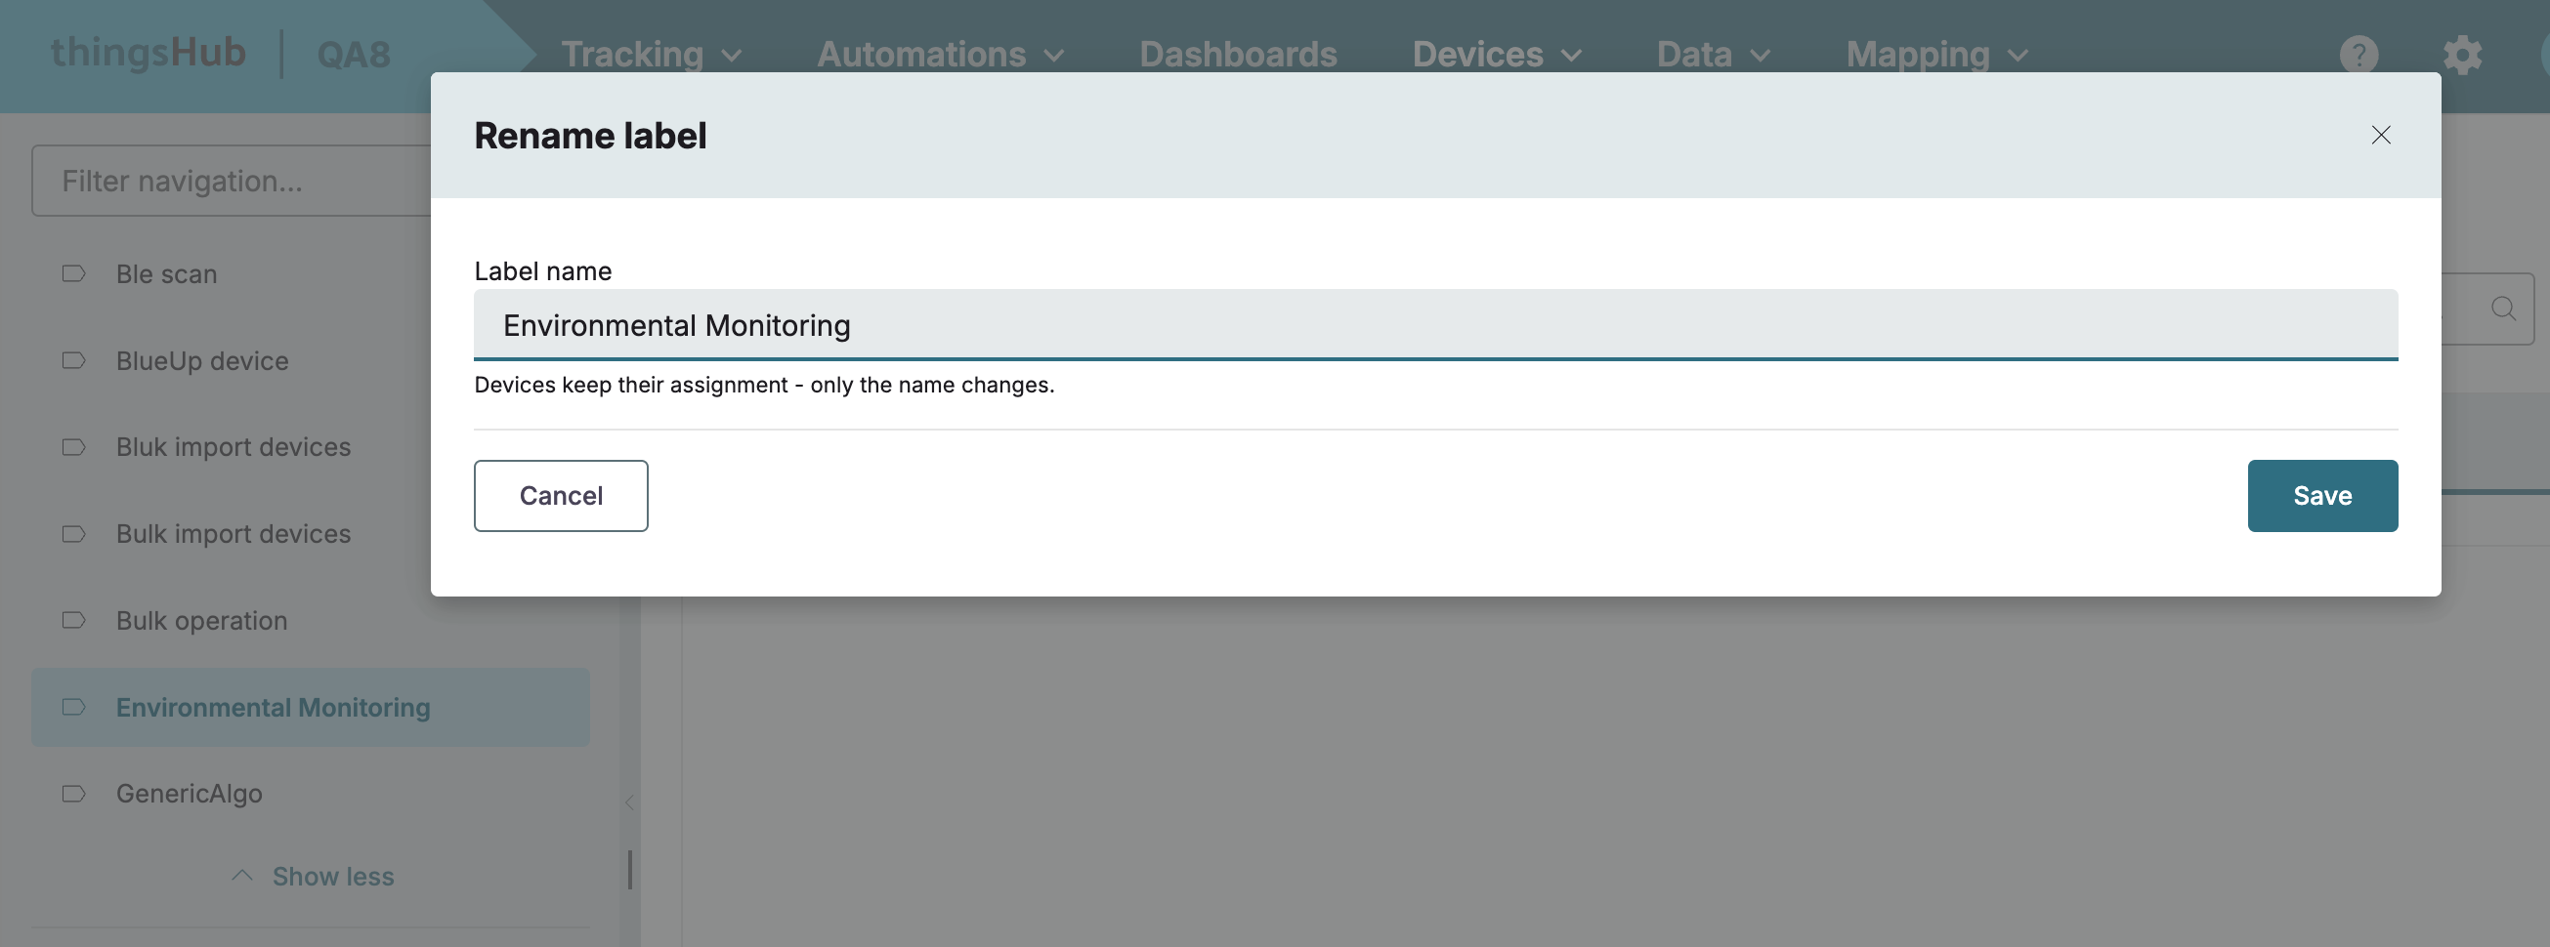Click the Show less up-chevron icon

pos(241,876)
